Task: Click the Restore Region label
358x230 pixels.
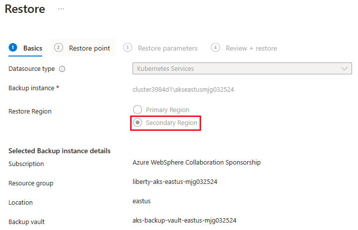Action: (30, 111)
